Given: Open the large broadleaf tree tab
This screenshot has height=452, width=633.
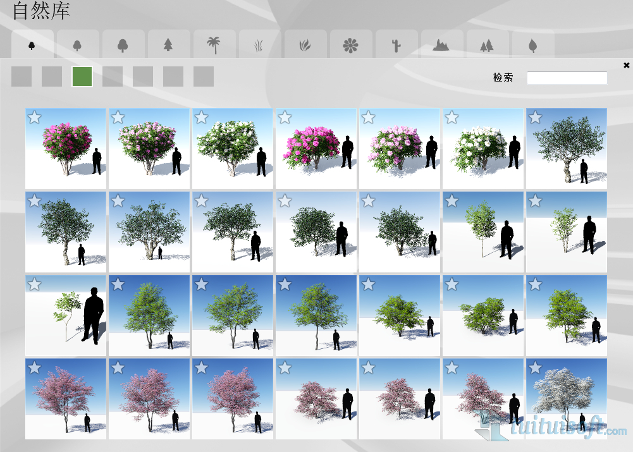Looking at the screenshot, I should click(123, 45).
